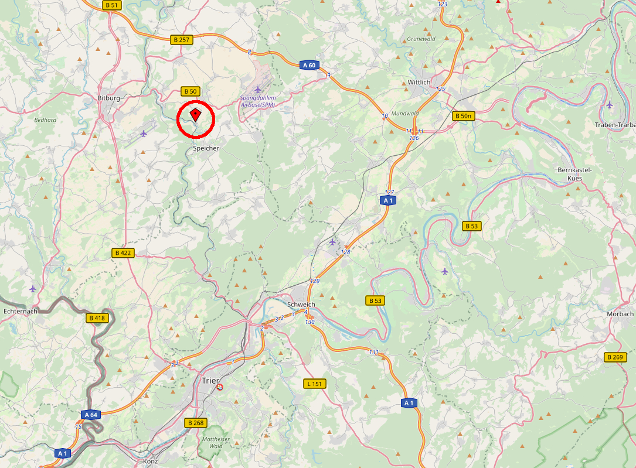
Task: Click the Bitburg town label
Action: click(108, 98)
